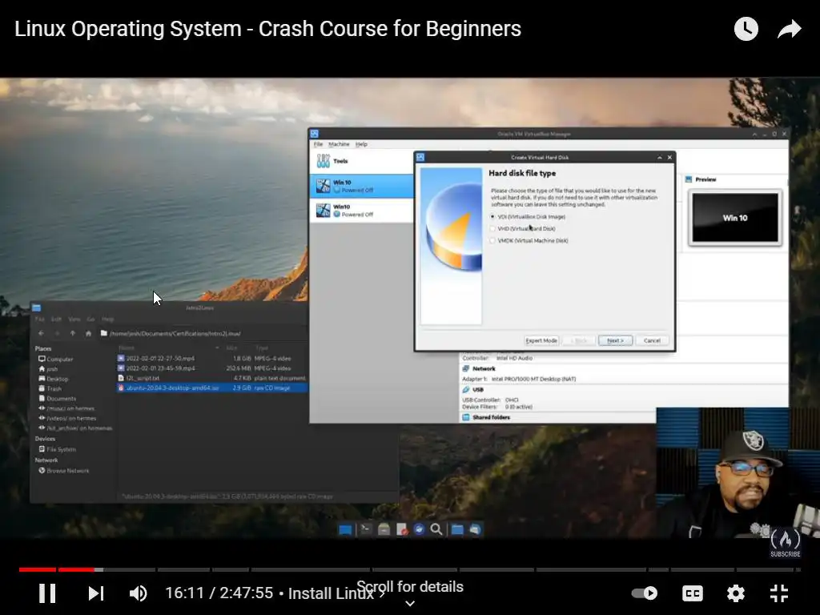820x615 pixels.
Task: Expand details via Scroll for details chevron
Action: (x=410, y=603)
